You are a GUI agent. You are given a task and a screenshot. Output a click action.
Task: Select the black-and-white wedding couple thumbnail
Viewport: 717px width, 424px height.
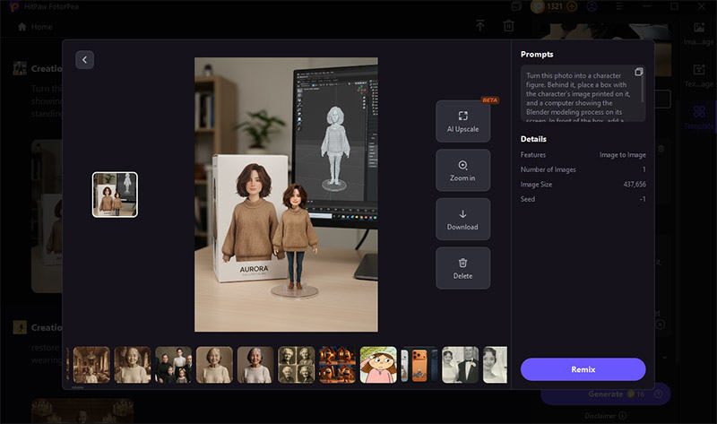[x=461, y=365]
